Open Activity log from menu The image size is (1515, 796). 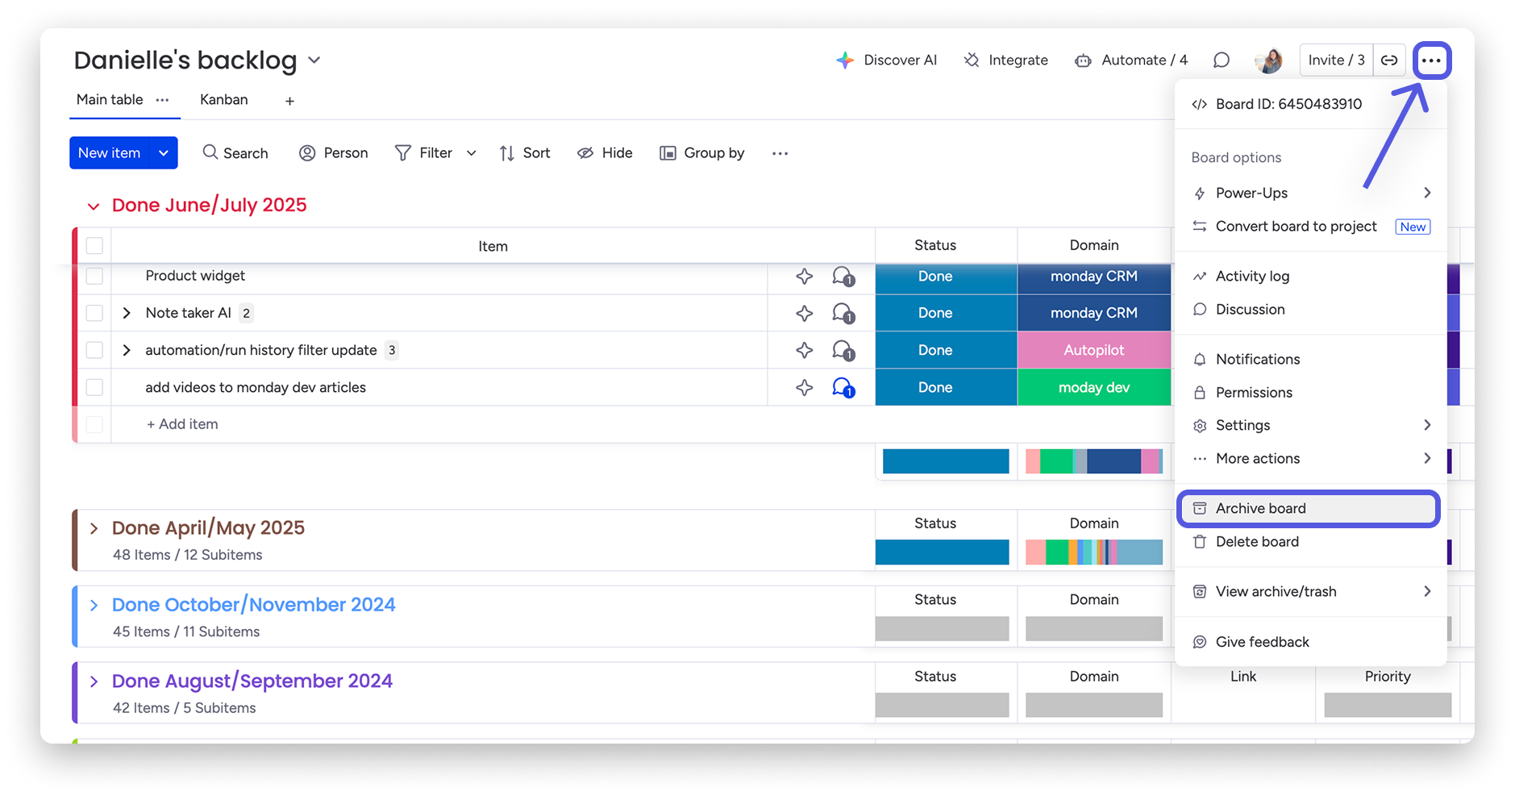[x=1310, y=277]
